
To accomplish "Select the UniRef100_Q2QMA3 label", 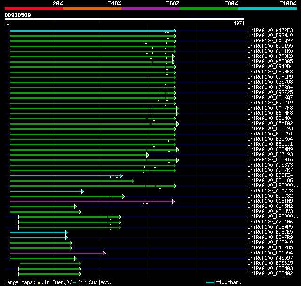I will point(270,269).
